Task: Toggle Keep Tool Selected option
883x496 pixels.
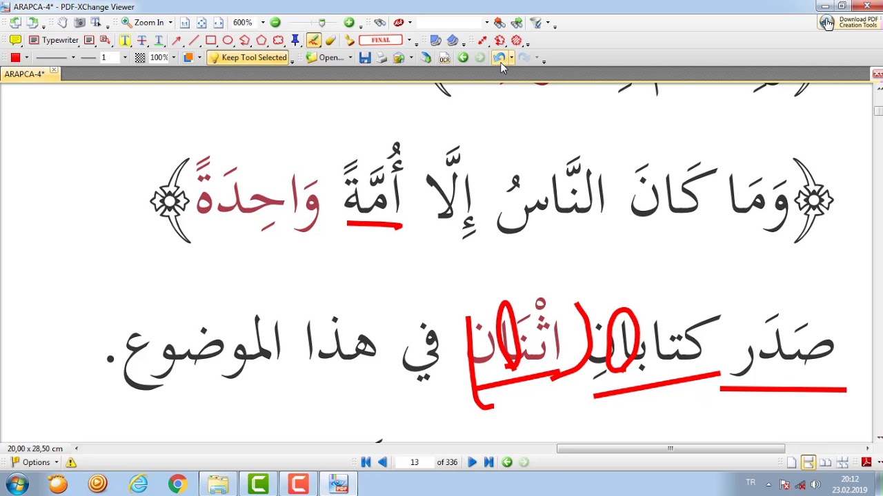Action: (x=248, y=58)
